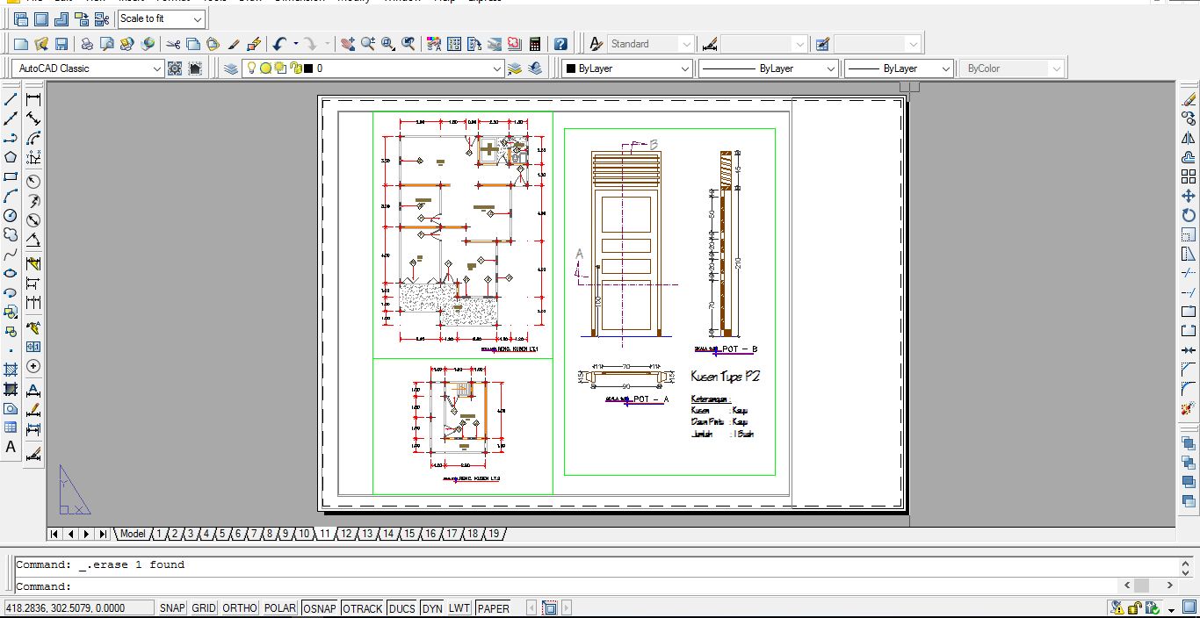Toggle OSNAP object snap on status bar
The height and width of the screenshot is (618, 1200).
click(x=320, y=607)
